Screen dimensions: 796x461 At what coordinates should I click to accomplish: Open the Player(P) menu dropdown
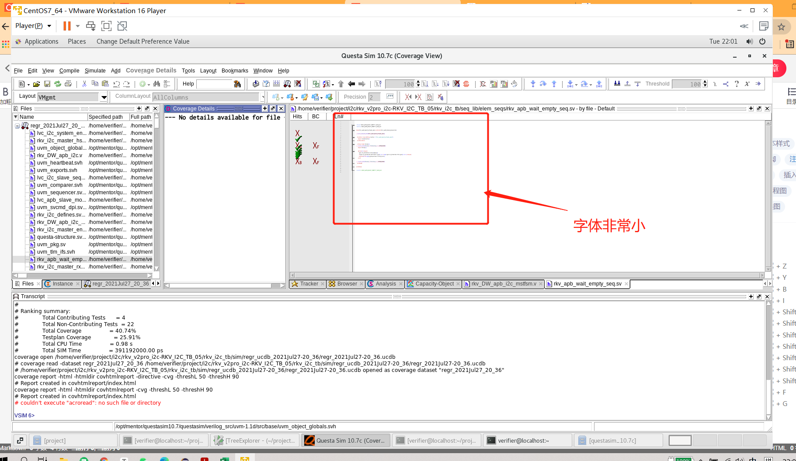point(33,26)
